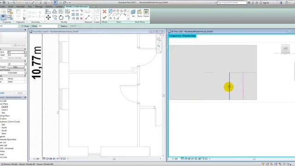Open the Measure tool dropdown arrow

[x=92, y=18]
